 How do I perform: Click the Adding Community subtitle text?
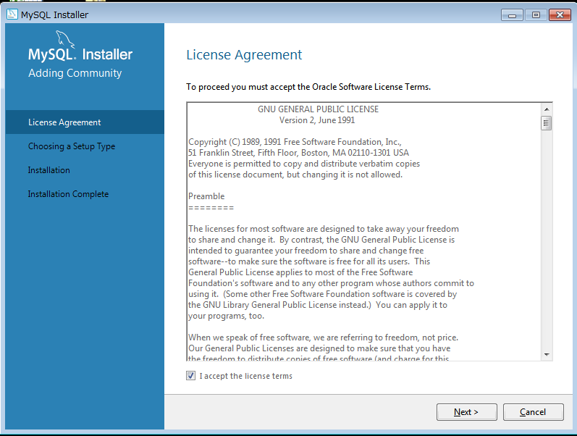tap(75, 73)
